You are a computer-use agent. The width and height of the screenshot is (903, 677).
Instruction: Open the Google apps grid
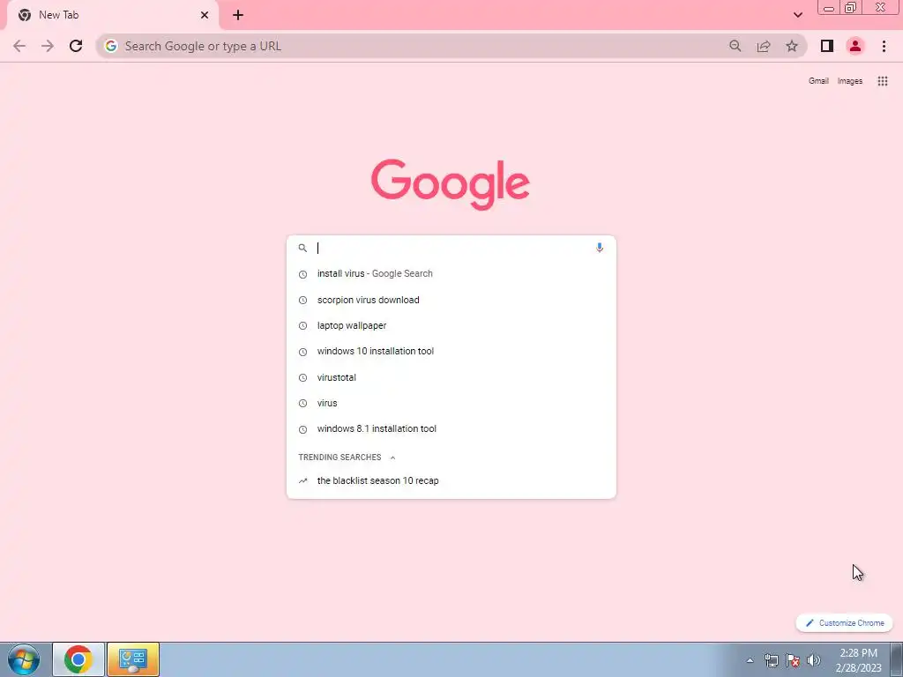click(x=882, y=81)
